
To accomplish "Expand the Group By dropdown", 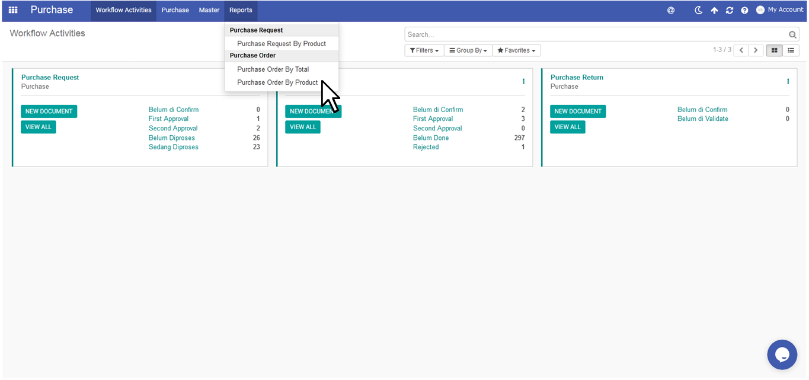I will [x=468, y=50].
